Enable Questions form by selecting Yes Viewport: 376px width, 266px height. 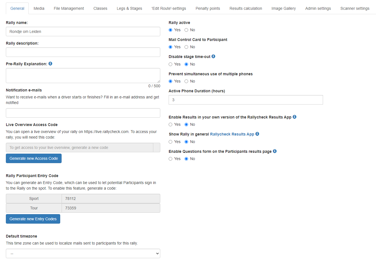click(171, 159)
